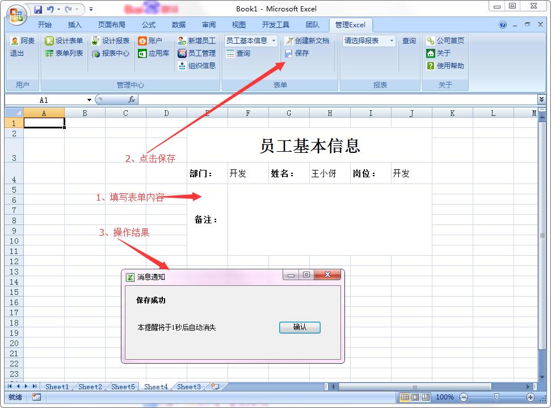This screenshot has height=408, width=551.
Task: Switch to the Sheet1 tab
Action: [57, 386]
